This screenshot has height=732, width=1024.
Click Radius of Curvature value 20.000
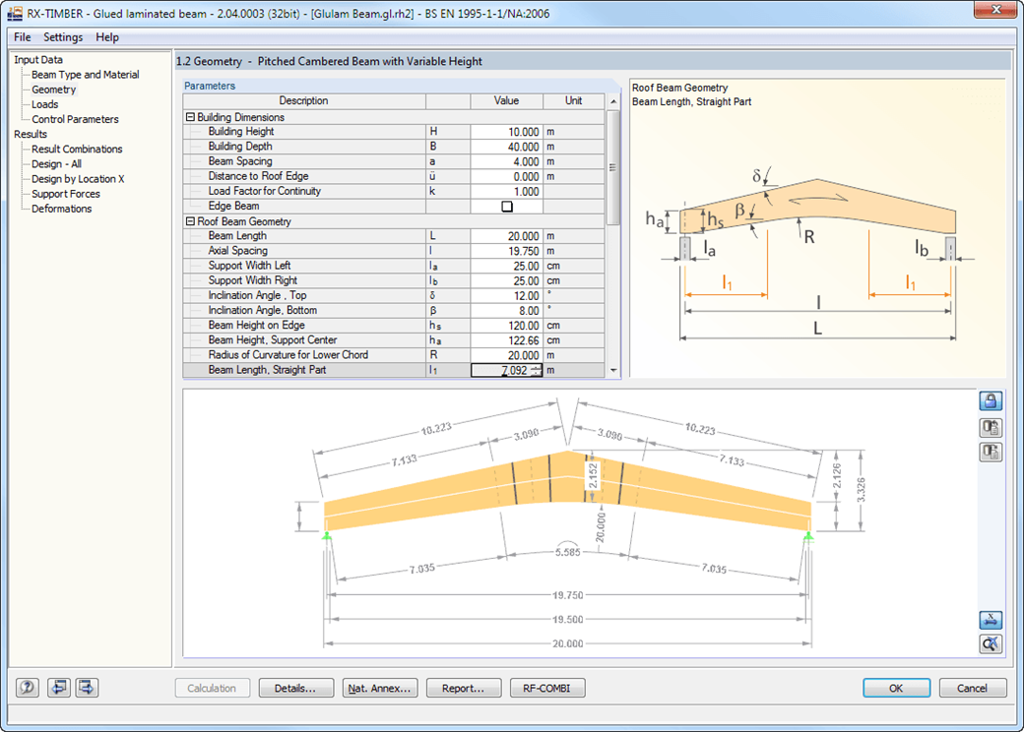click(506, 355)
